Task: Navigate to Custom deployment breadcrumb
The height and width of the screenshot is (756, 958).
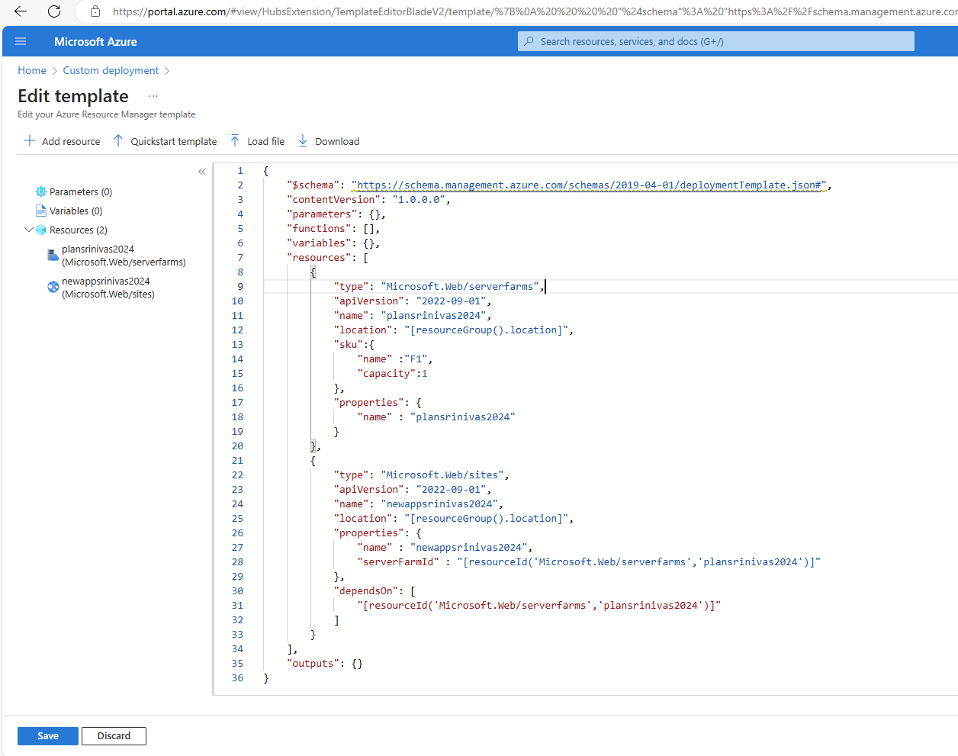Action: tap(111, 70)
